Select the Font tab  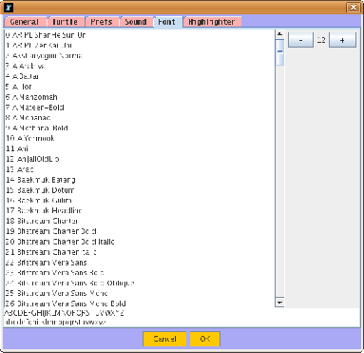tap(167, 22)
